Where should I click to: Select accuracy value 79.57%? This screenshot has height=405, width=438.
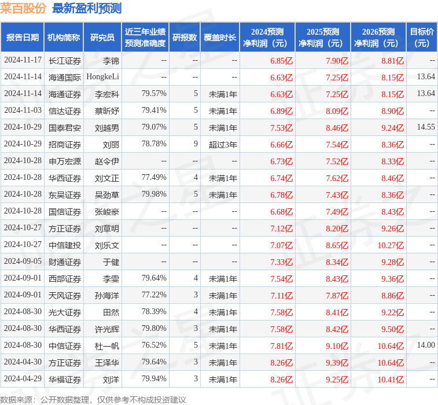click(154, 93)
